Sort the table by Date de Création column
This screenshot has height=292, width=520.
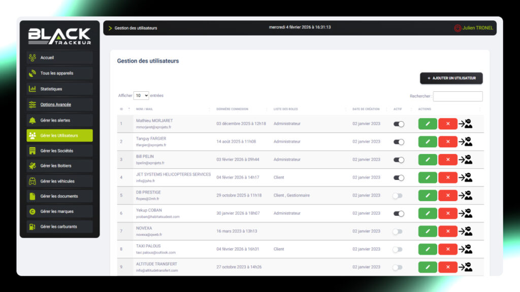point(366,109)
